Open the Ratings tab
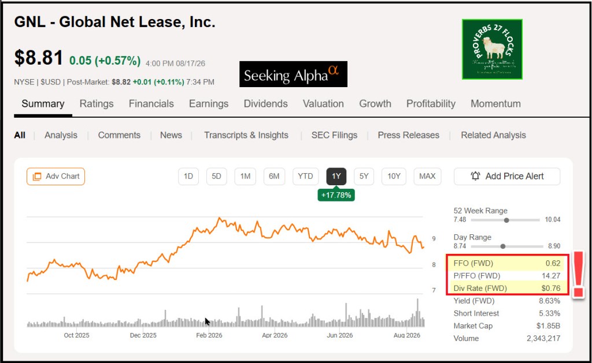The width and height of the screenshot is (592, 363). coord(97,104)
